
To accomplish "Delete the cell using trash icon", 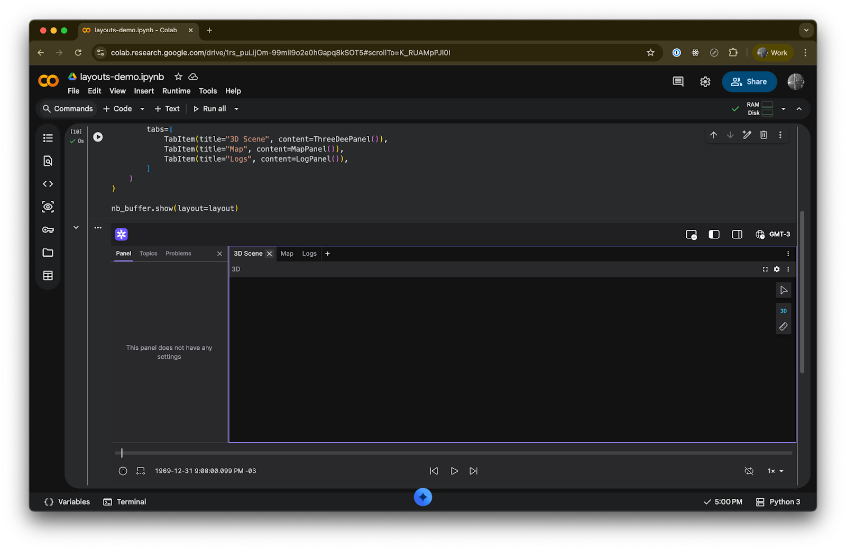I will point(764,135).
